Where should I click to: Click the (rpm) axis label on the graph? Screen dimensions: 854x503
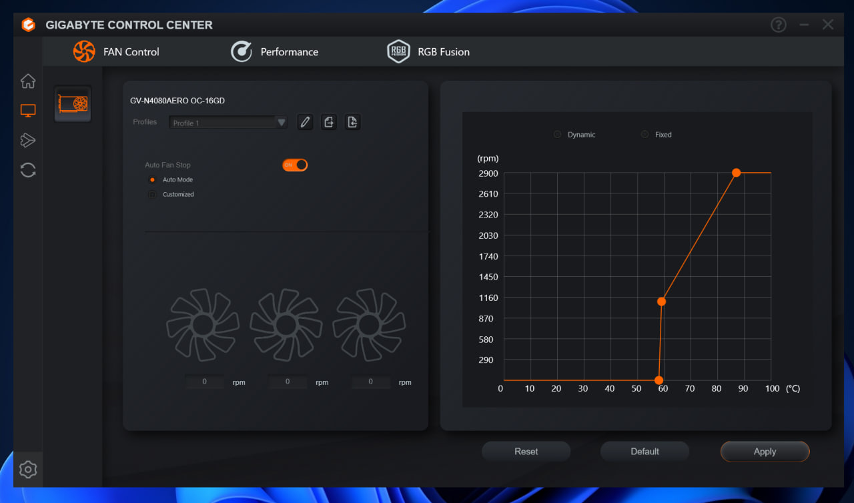[x=488, y=159]
